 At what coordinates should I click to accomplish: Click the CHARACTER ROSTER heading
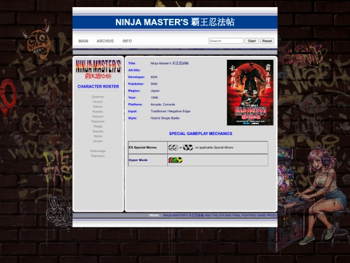pyautogui.click(x=99, y=86)
